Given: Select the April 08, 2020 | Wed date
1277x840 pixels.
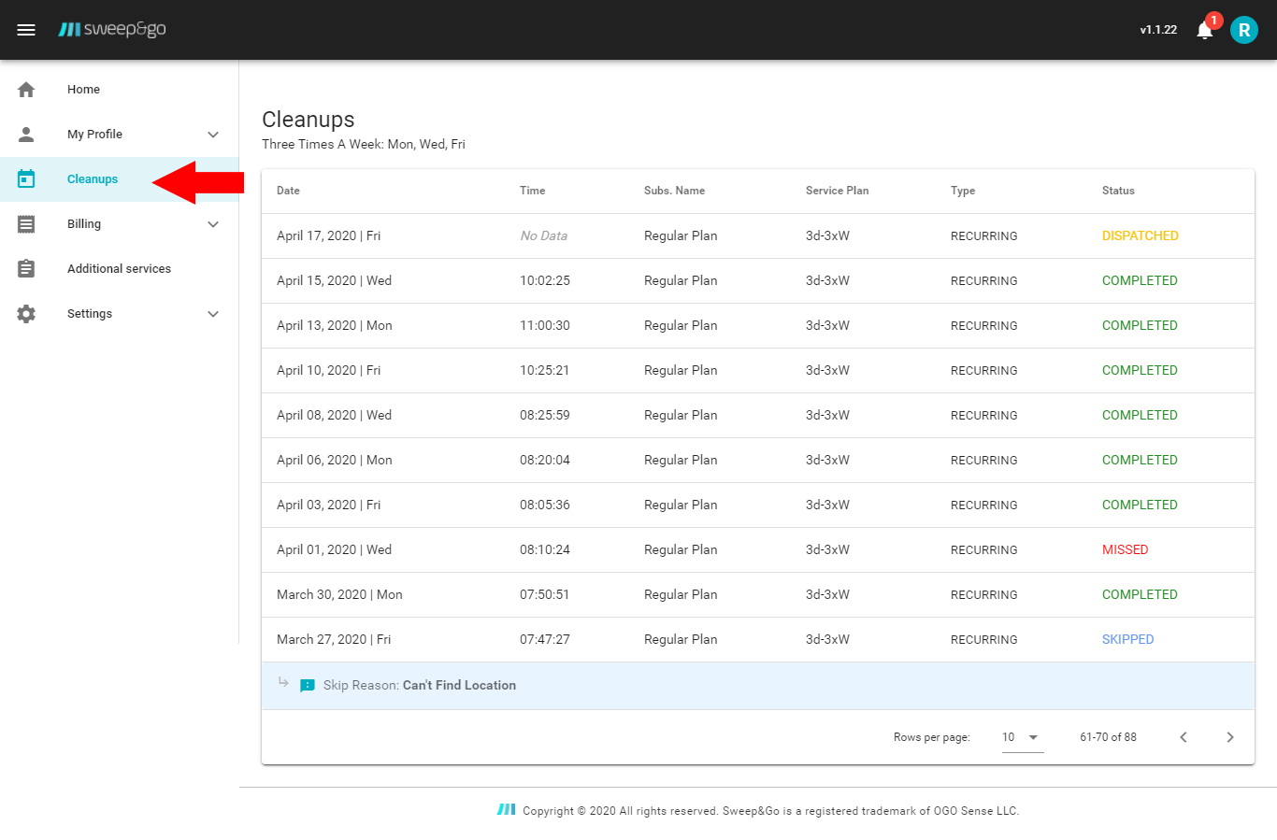Looking at the screenshot, I should pos(334,415).
